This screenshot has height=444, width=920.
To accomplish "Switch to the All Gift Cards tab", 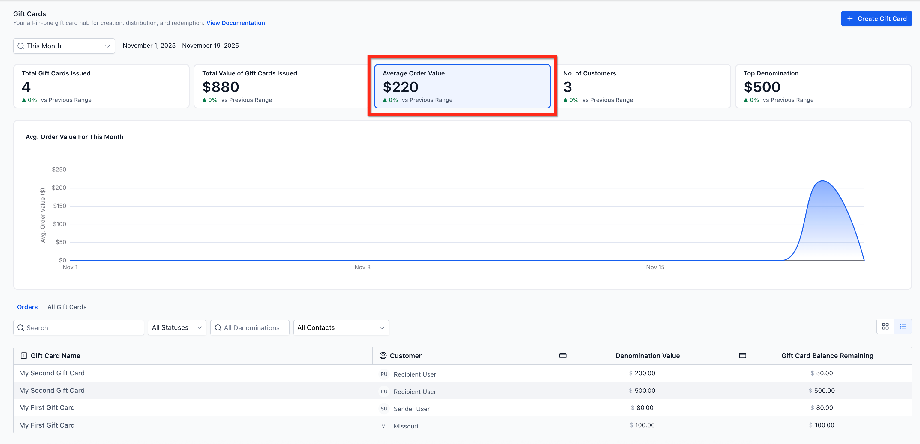I will pyautogui.click(x=67, y=307).
